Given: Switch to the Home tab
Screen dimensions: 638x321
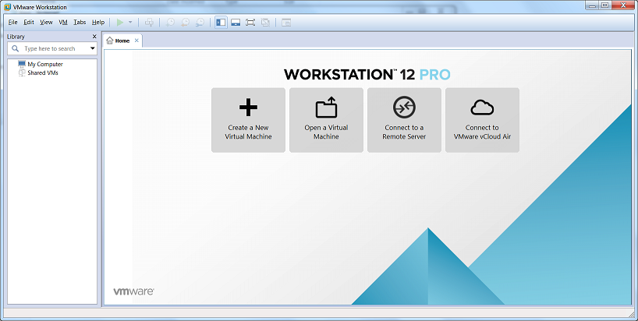Looking at the screenshot, I should click(122, 41).
